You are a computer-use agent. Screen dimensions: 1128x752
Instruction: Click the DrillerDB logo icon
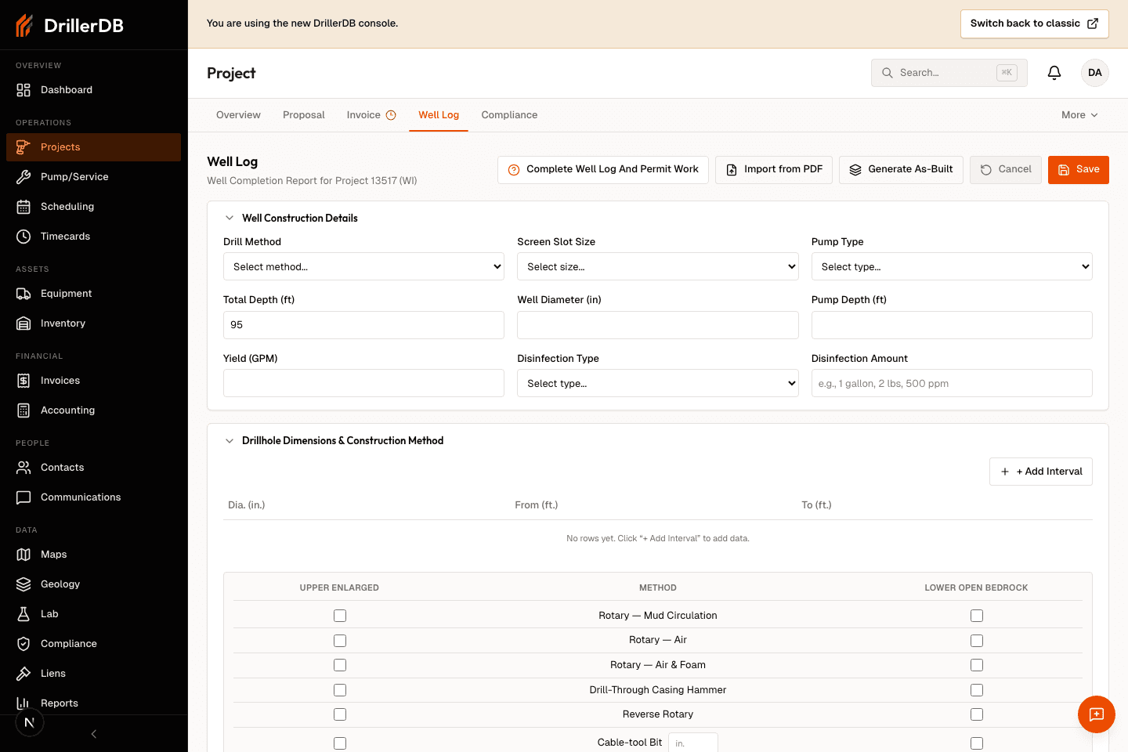coord(24,25)
